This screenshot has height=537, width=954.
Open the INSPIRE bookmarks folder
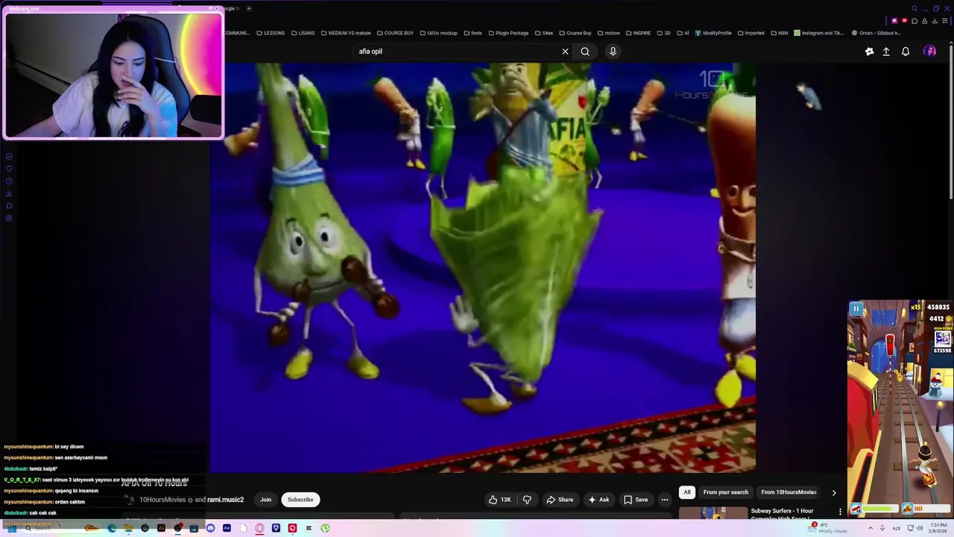click(637, 33)
